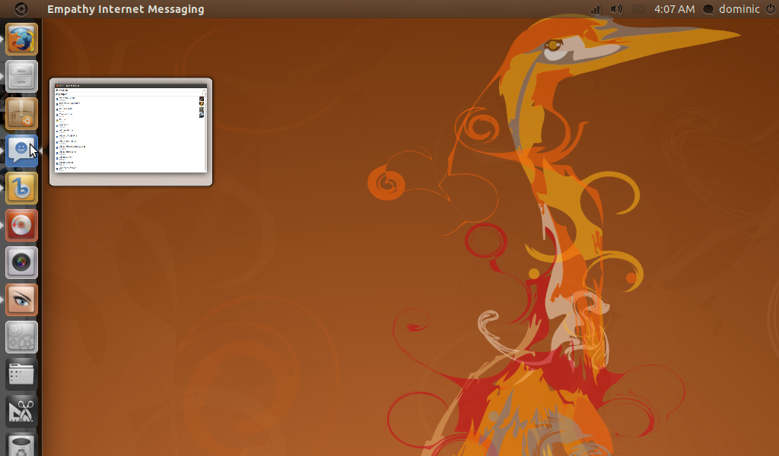779x456 pixels.
Task: Open the camera lens application icon
Action: 21,262
